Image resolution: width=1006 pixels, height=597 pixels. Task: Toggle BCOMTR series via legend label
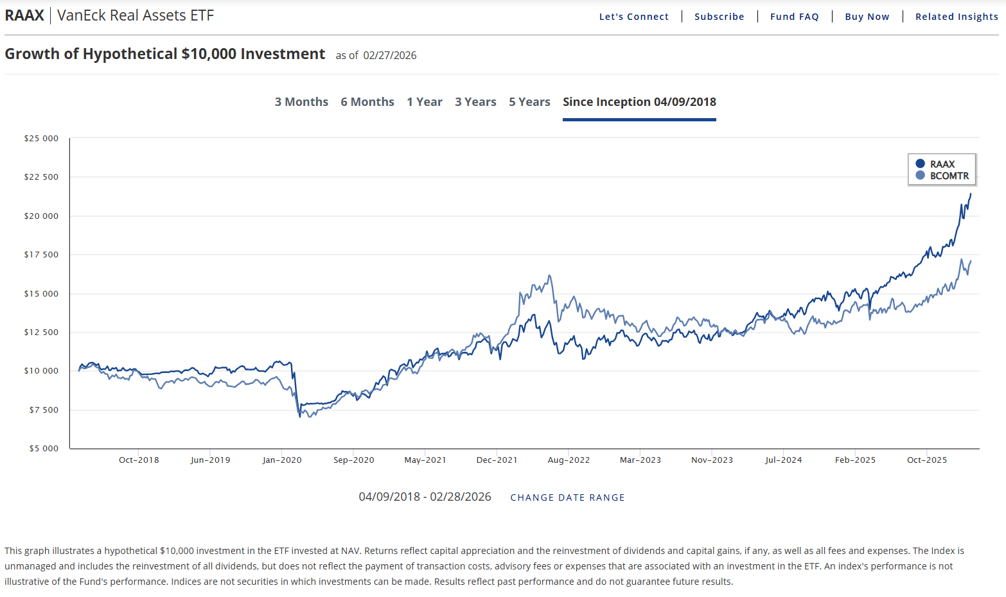(949, 176)
